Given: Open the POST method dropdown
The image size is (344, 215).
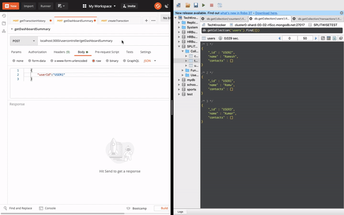Looking at the screenshot, I should (24, 41).
